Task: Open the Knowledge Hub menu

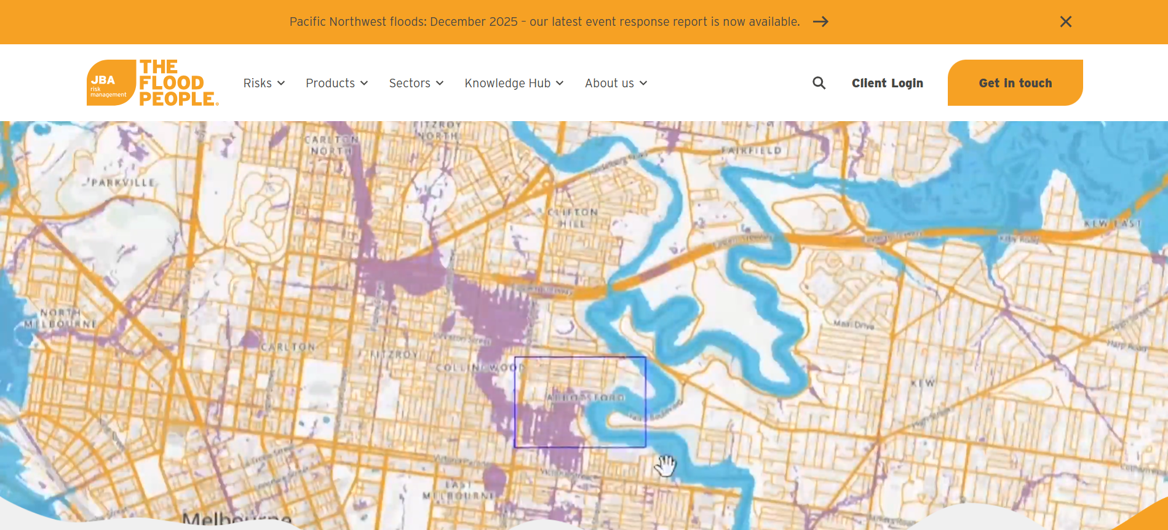Action: tap(507, 83)
